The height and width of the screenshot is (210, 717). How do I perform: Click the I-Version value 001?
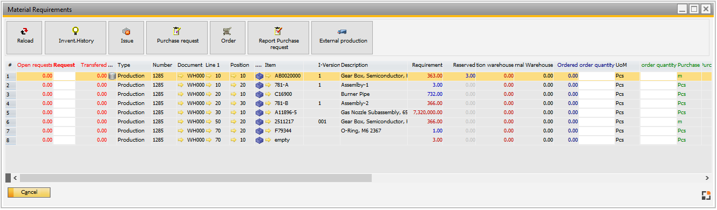[x=323, y=122]
